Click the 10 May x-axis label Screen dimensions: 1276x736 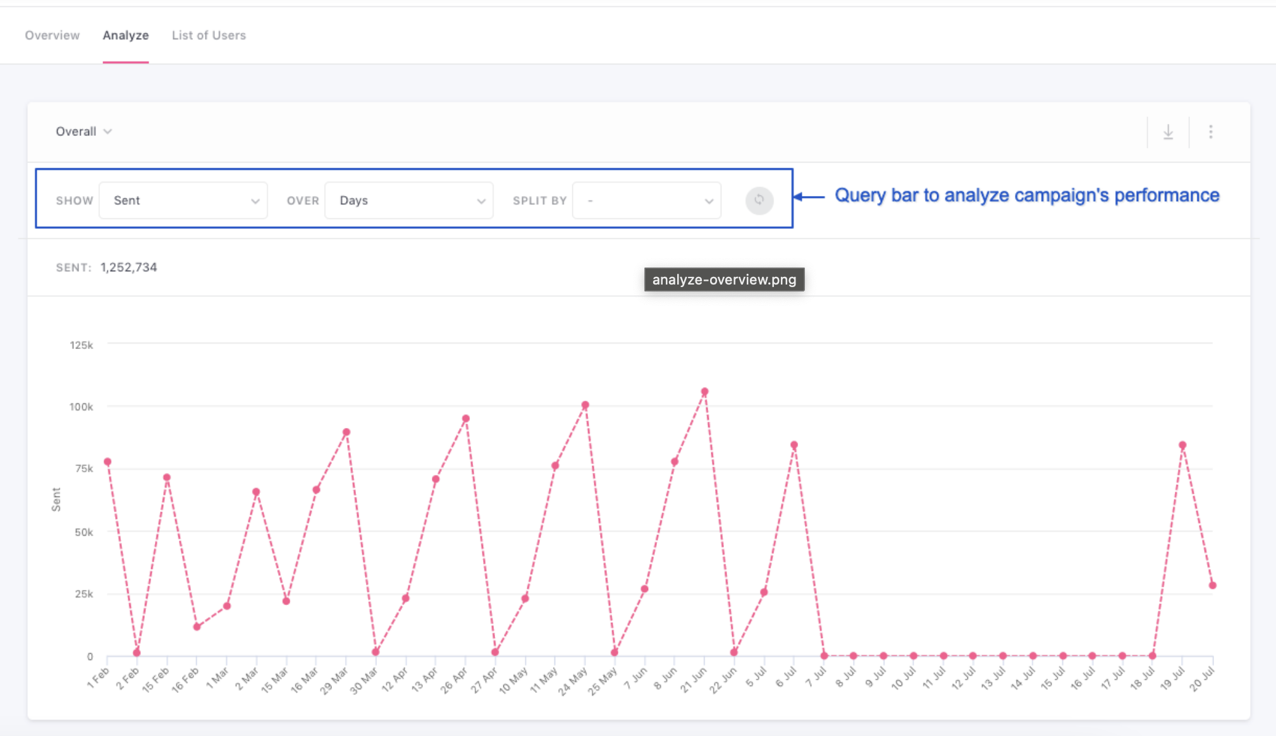tap(513, 681)
